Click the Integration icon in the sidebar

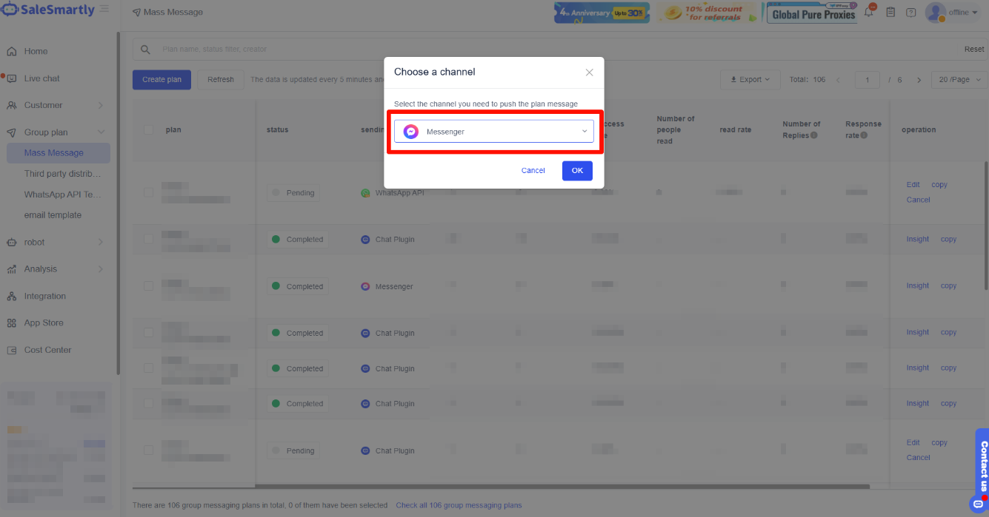[12, 297]
